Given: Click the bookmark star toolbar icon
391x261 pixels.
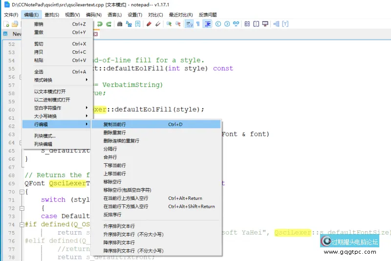Looking at the screenshot, I should tap(138, 24).
